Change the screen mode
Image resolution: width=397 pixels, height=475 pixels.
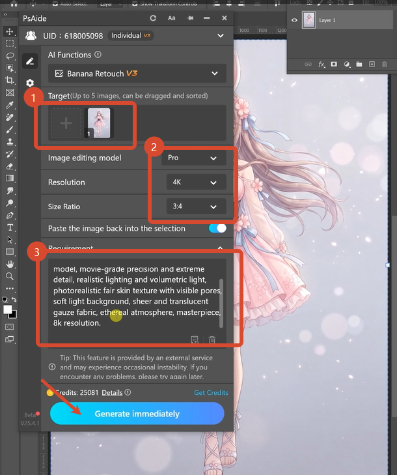tap(10, 339)
